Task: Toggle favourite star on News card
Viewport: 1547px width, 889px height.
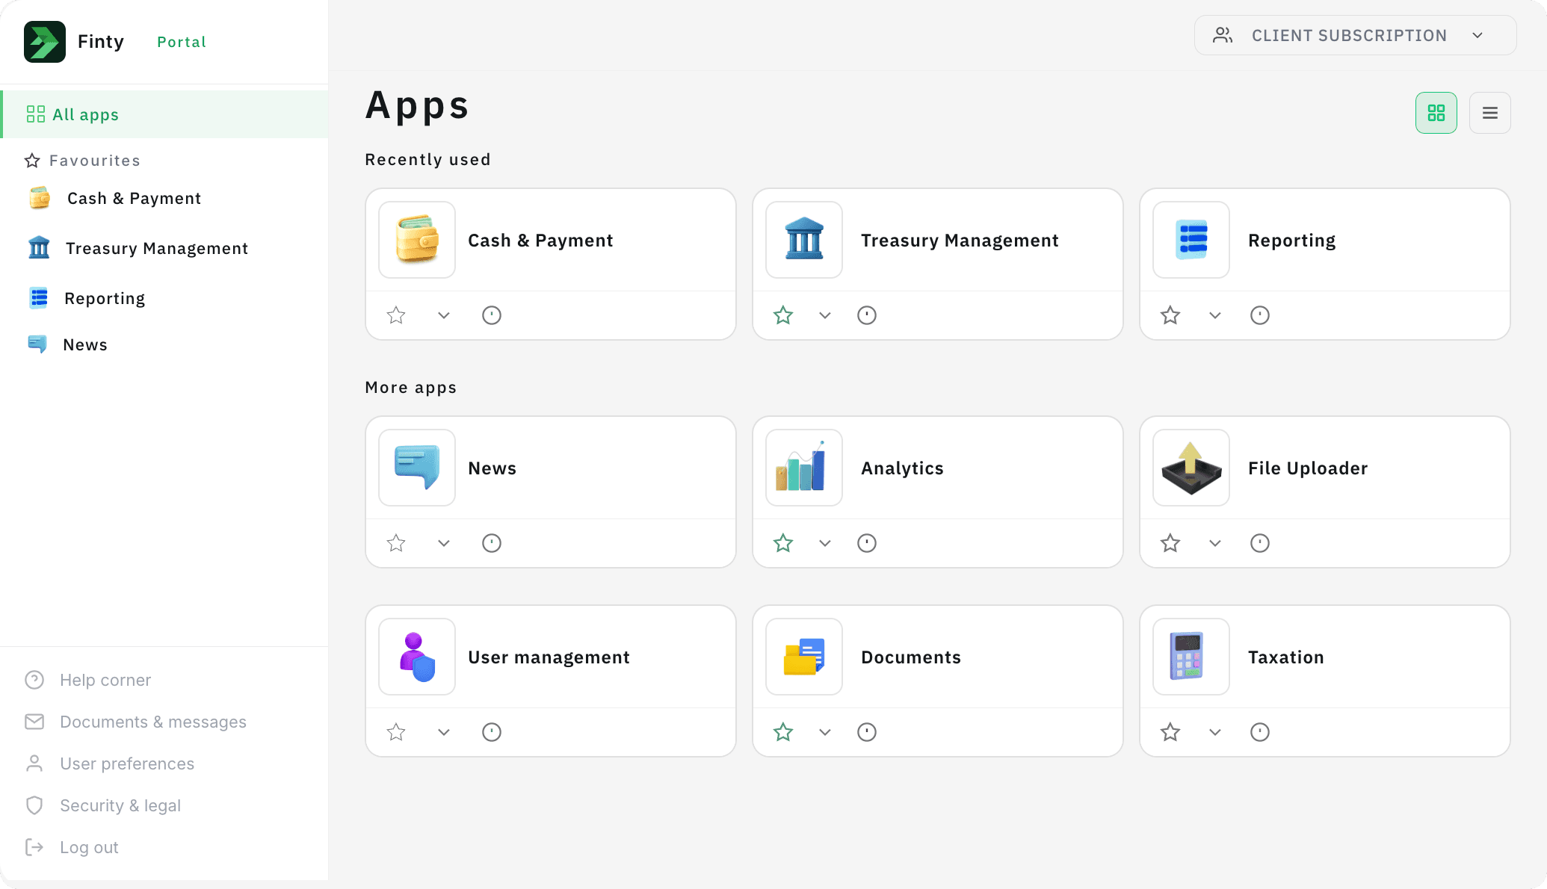Action: (396, 543)
